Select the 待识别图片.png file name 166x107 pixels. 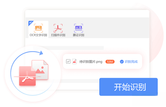click(x=91, y=61)
